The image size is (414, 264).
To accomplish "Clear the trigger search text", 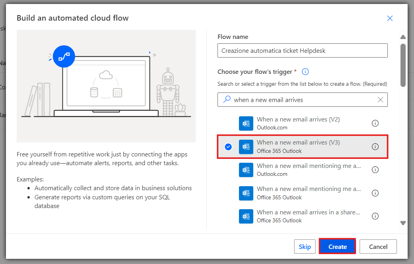I will point(380,100).
